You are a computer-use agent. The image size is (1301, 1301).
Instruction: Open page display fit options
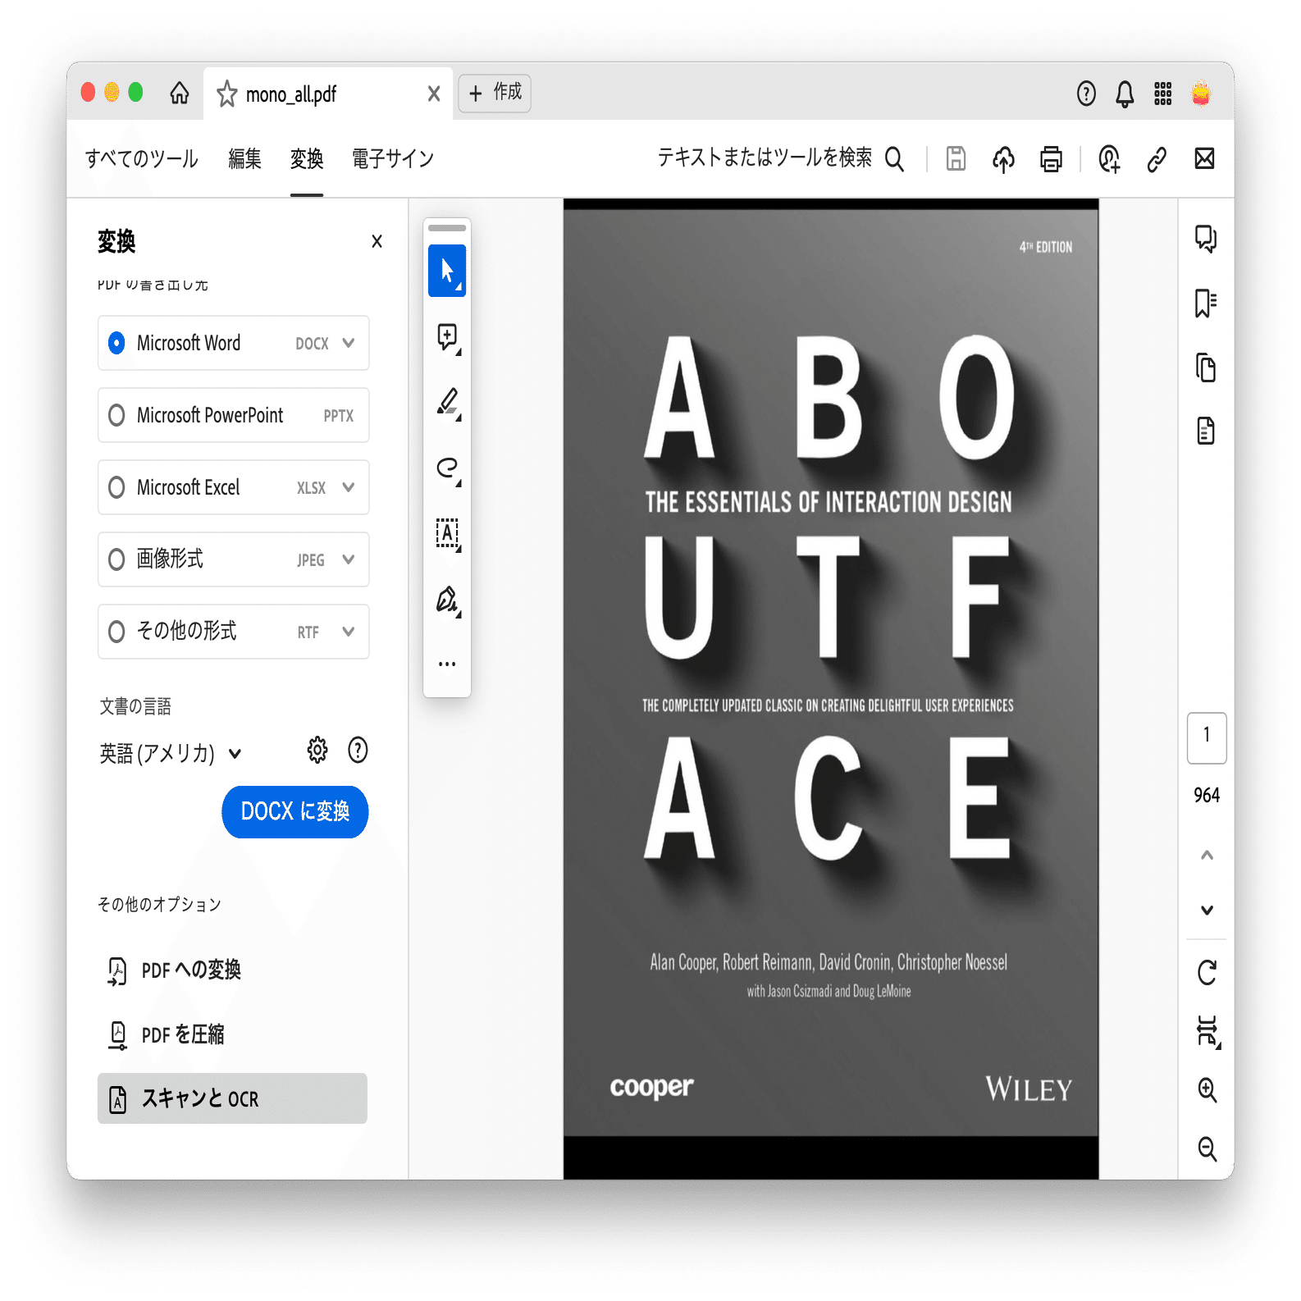click(1207, 1032)
